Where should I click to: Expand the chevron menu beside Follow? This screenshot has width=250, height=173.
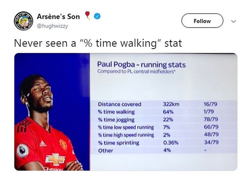click(x=234, y=21)
